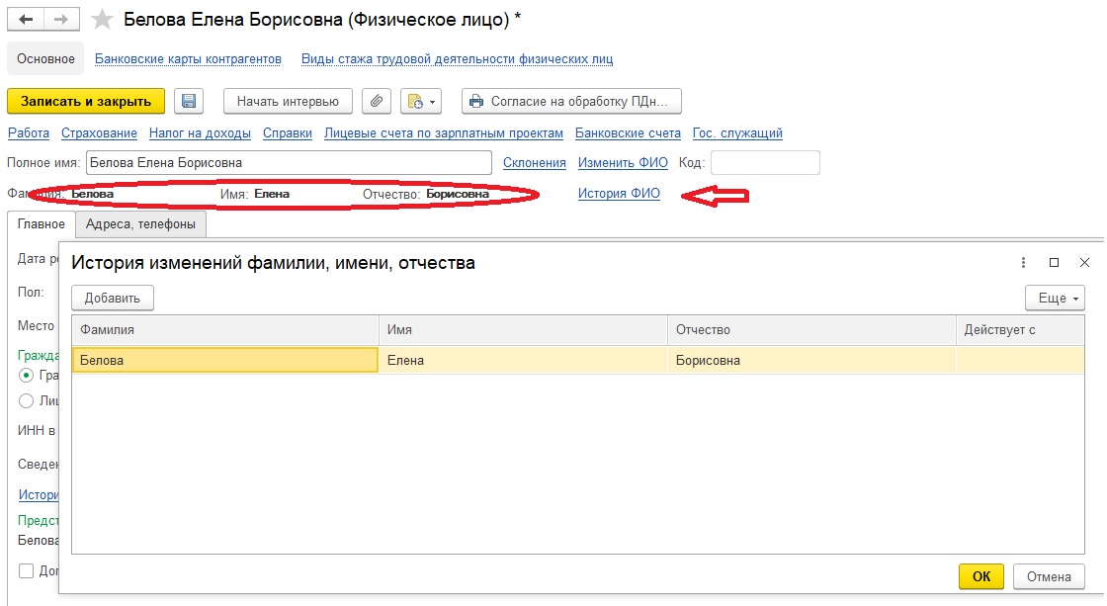The image size is (1107, 606).
Task: Open the document-with-clock dropdown button
Action: tap(420, 101)
